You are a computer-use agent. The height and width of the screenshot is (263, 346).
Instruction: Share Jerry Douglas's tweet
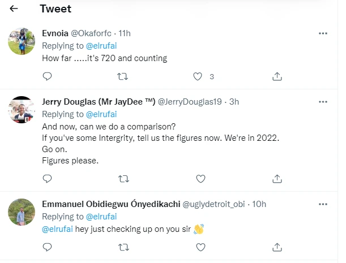tap(277, 179)
